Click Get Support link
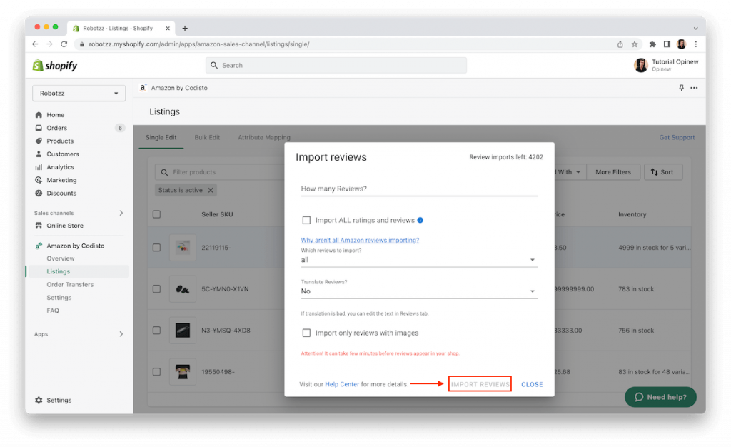 point(677,138)
